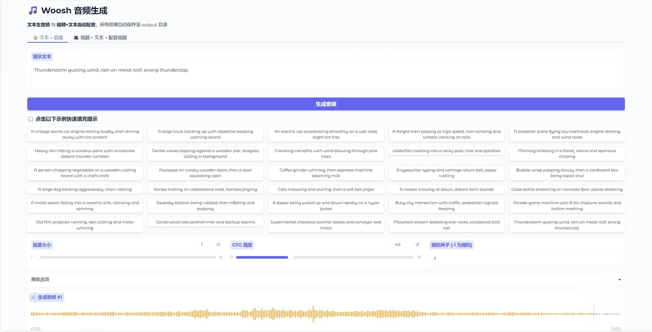Select the zipper on nylon jacket example
This screenshot has height=332, width=652.
(x=326, y=206)
